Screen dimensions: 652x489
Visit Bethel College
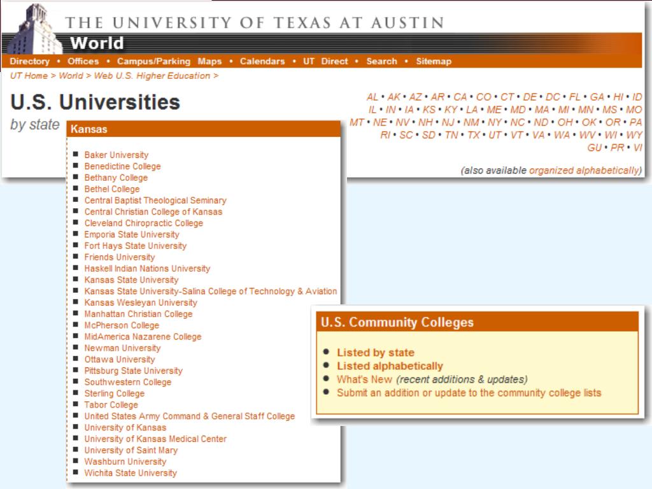tap(112, 188)
